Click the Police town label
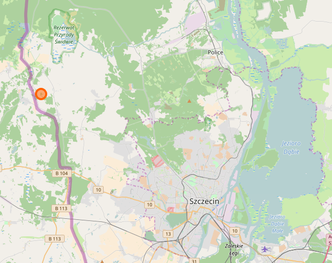 (216, 52)
